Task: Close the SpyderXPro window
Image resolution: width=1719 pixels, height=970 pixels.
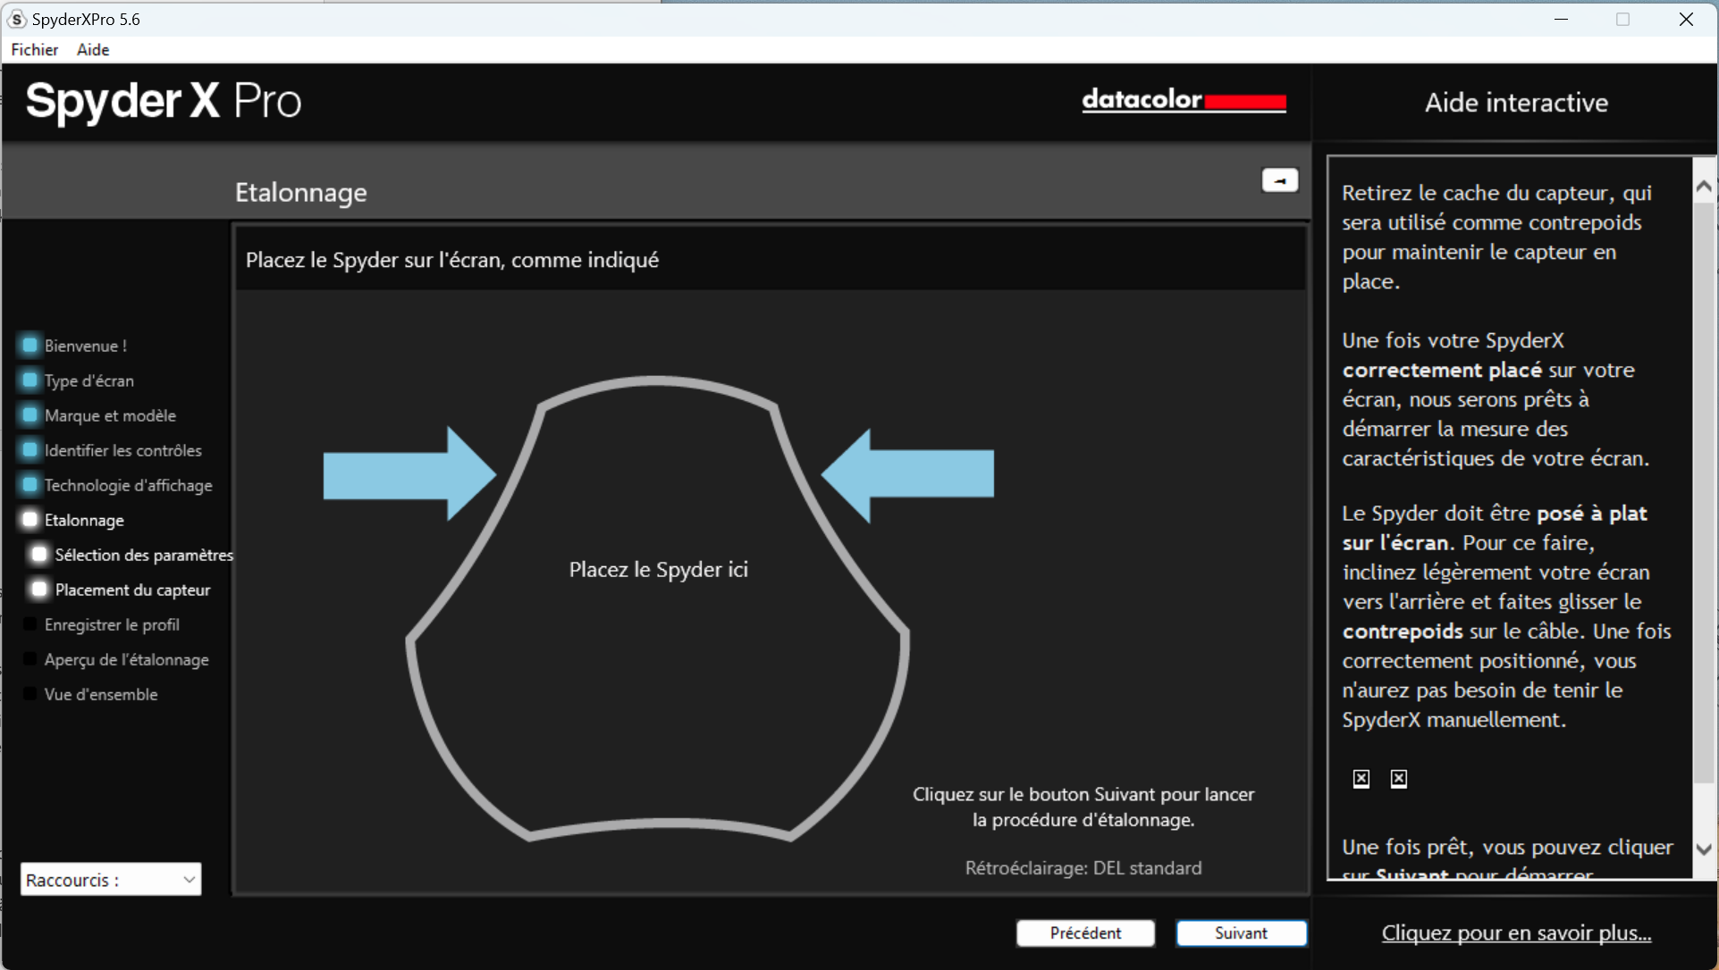Action: pyautogui.click(x=1686, y=19)
